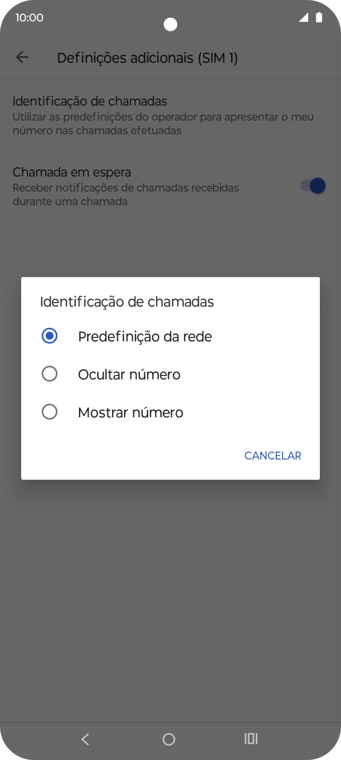Viewport: 341px width, 760px height.
Task: Tap the battery icon in the status bar
Action: pyautogui.click(x=318, y=17)
